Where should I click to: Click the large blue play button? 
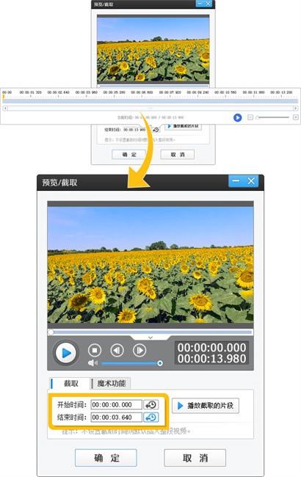(66, 353)
